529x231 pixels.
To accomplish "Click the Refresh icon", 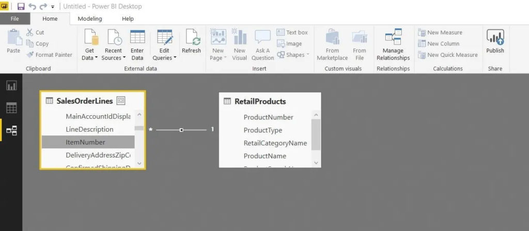I will click(193, 37).
